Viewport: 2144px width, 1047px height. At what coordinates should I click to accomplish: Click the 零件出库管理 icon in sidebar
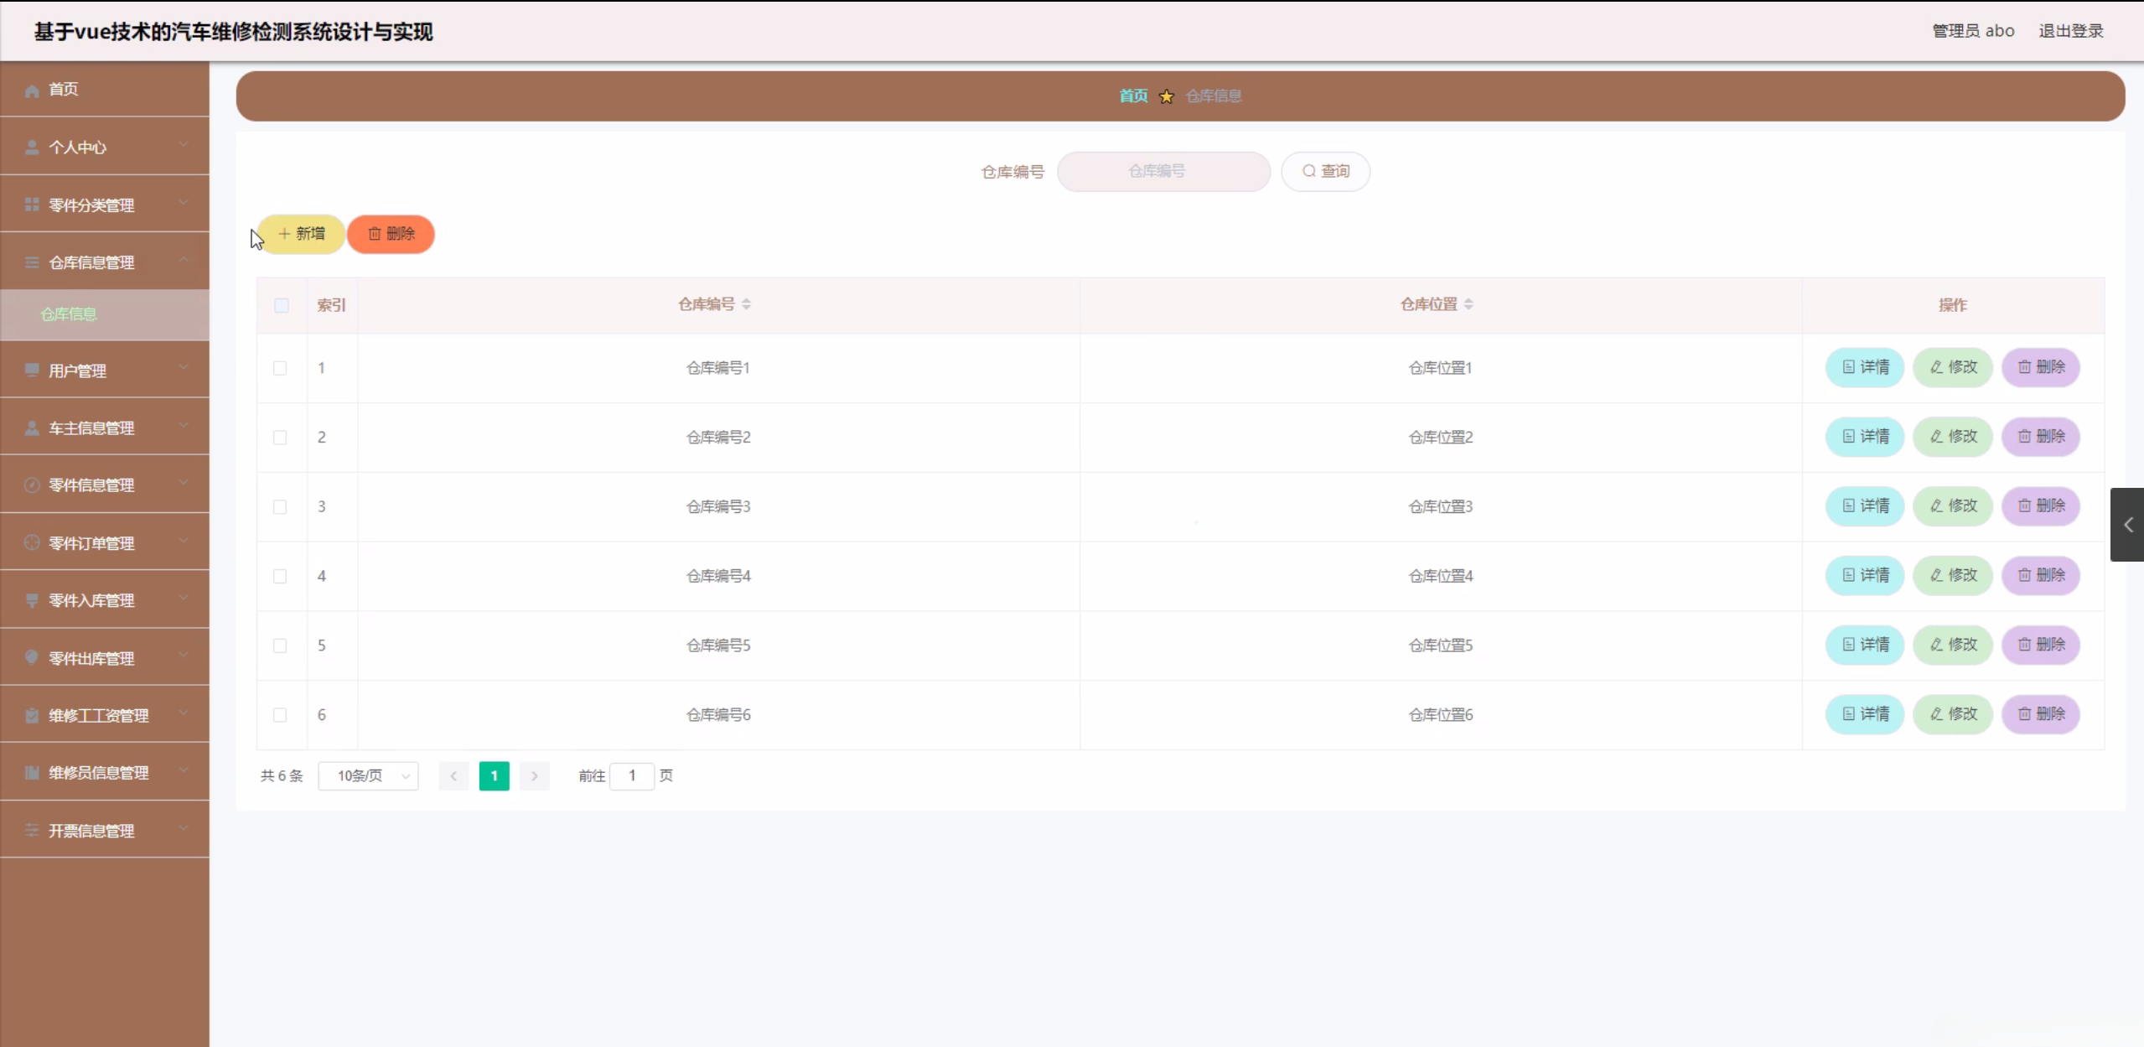[32, 657]
